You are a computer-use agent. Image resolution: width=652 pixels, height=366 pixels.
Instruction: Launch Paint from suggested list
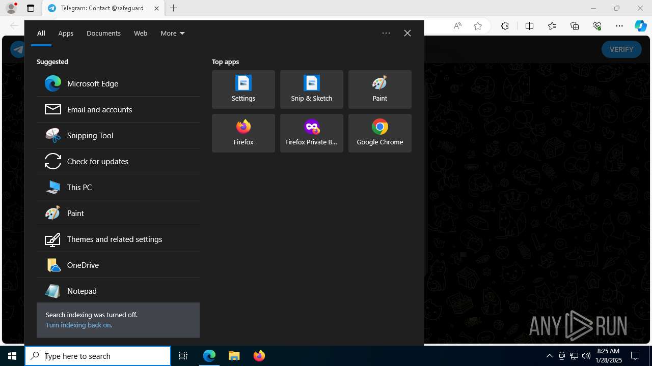118,213
